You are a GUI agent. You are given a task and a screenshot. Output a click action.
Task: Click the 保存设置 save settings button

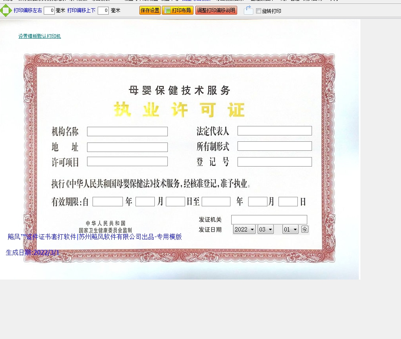click(150, 11)
